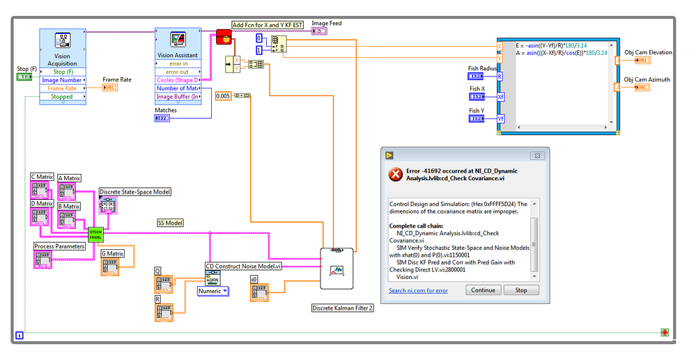Screen dimensions: 696x364
Task: Click the Vision Acquisition Express VI icon
Action: coord(63,40)
